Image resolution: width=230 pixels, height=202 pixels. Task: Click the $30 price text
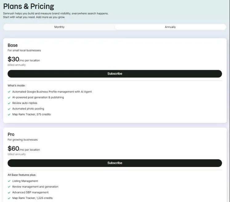click(13, 59)
